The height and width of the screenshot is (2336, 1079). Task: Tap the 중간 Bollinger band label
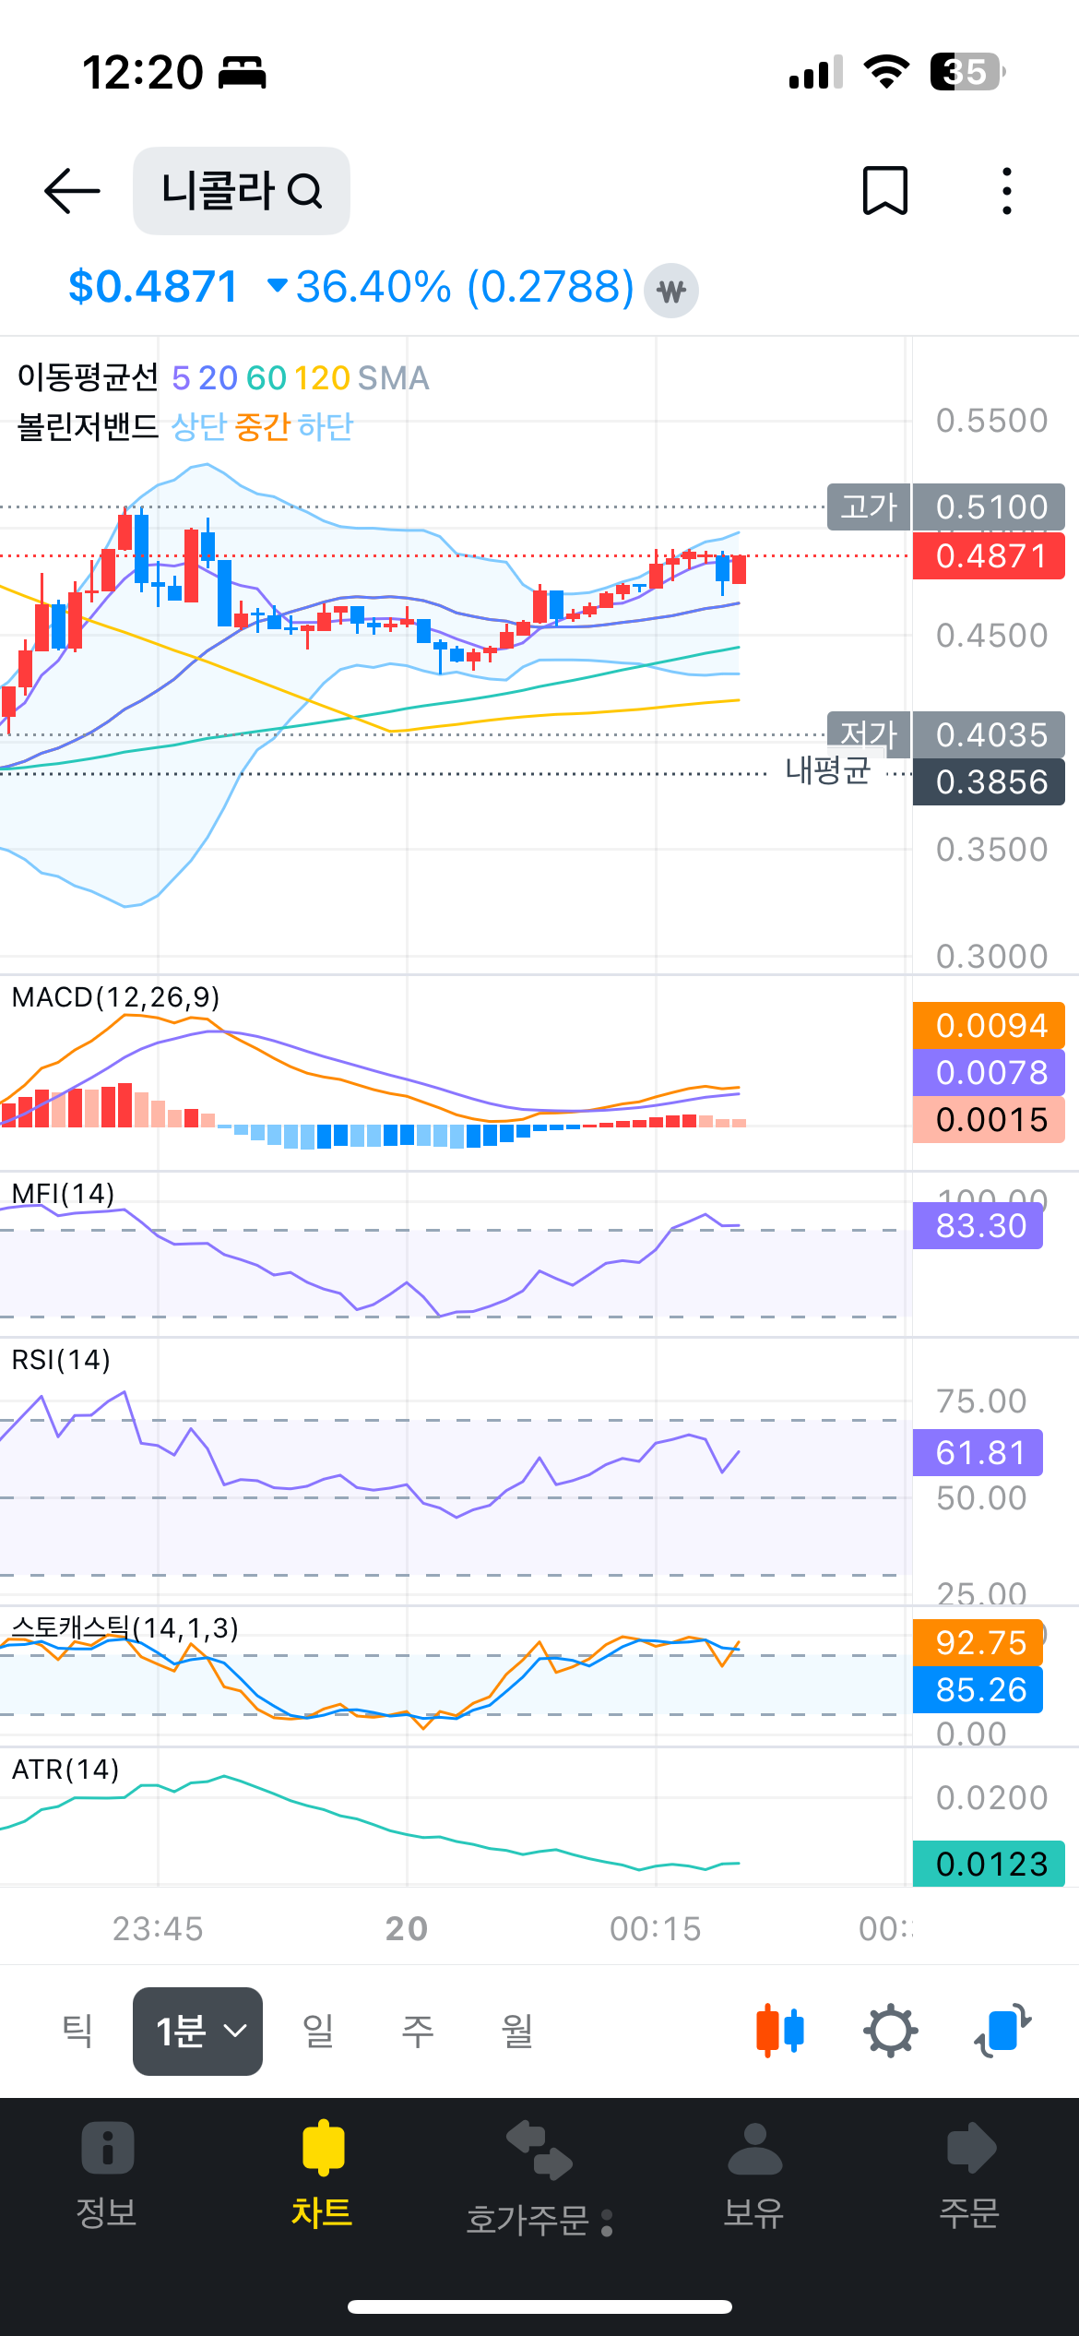pos(263,427)
